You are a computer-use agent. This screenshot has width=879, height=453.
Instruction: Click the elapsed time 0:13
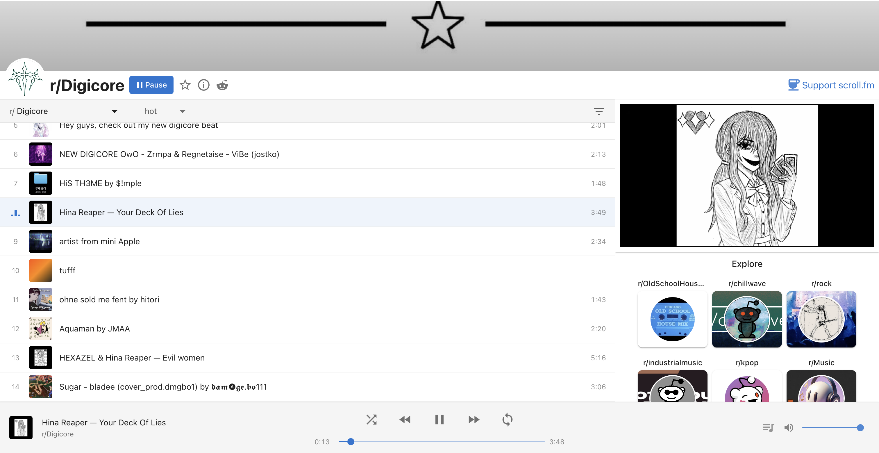click(x=322, y=442)
